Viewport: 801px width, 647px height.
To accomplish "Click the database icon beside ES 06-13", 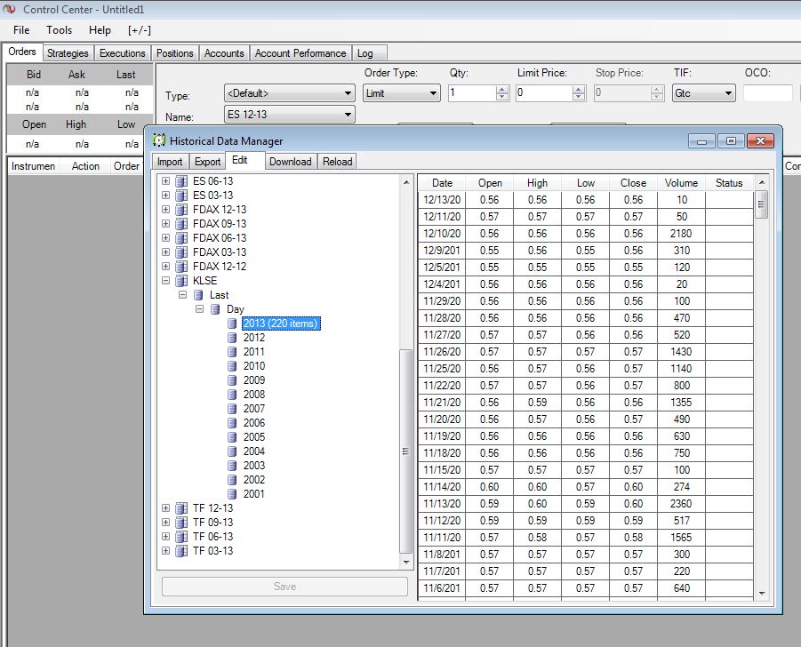I will tap(181, 181).
